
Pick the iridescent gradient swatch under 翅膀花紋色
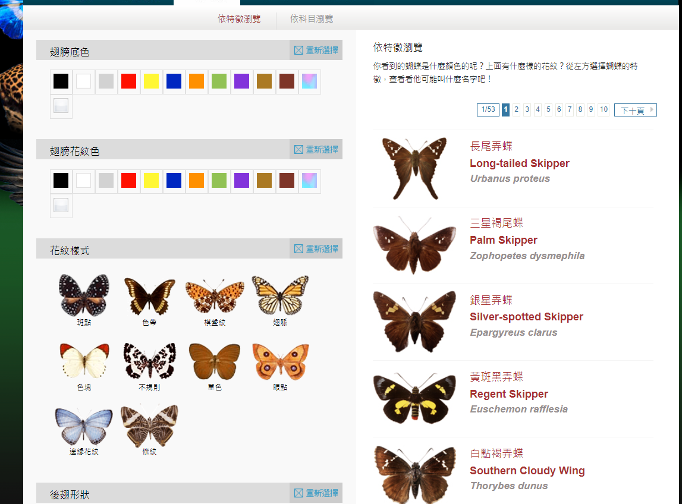(x=310, y=181)
